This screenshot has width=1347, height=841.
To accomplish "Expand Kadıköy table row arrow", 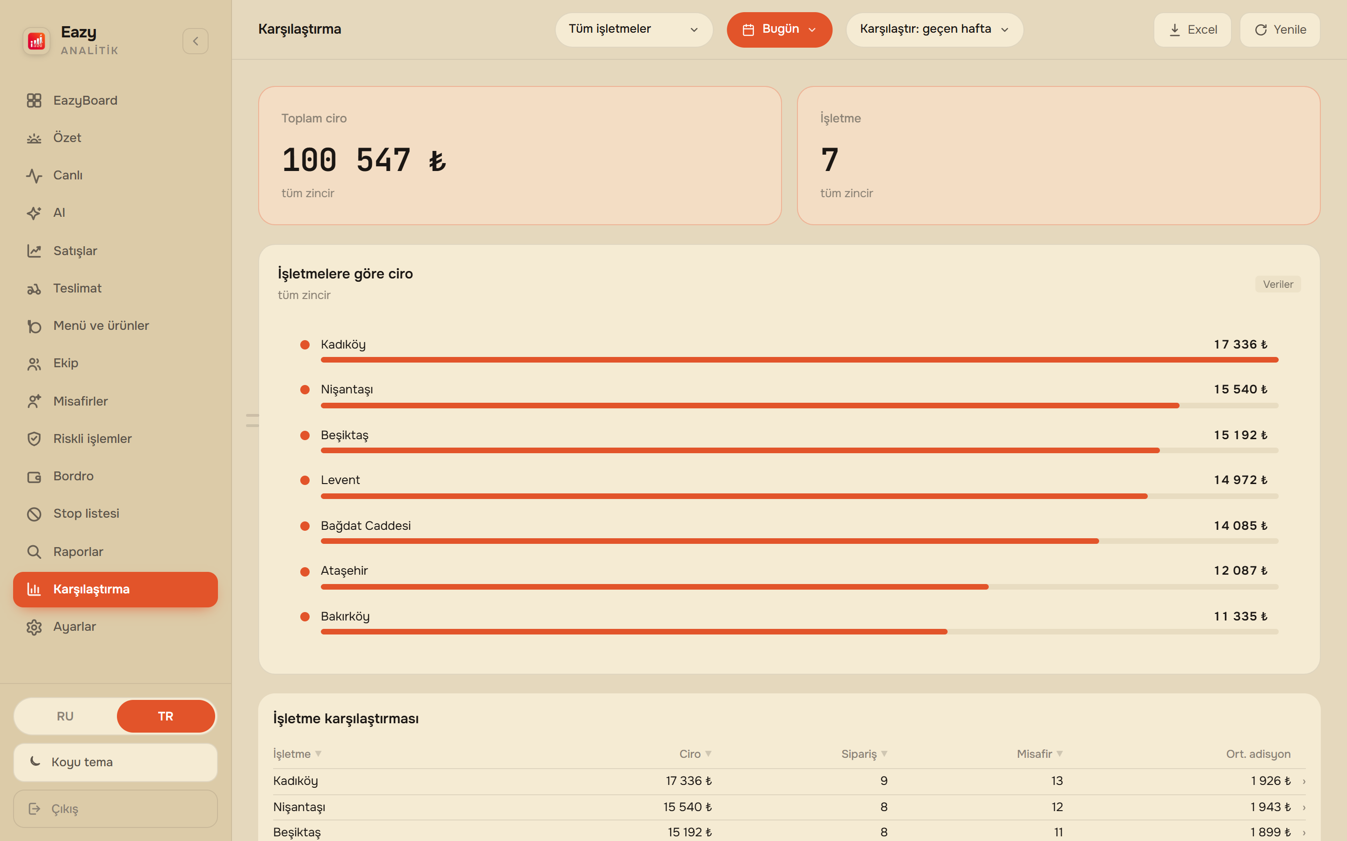I will point(1304,782).
